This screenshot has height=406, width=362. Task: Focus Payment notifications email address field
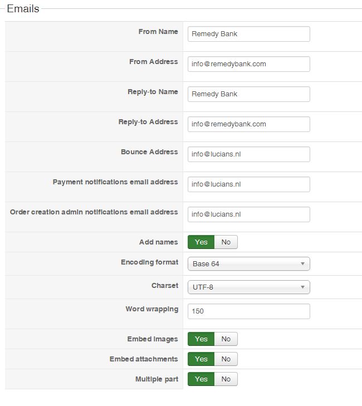[248, 184]
